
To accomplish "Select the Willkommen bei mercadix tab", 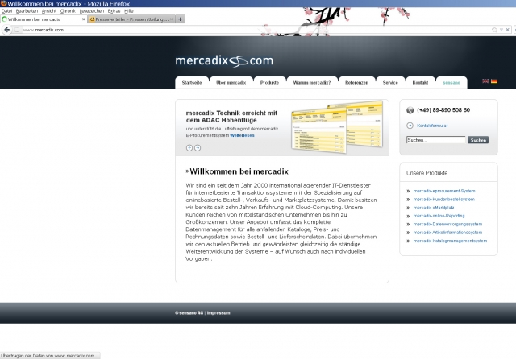I will [x=44, y=19].
